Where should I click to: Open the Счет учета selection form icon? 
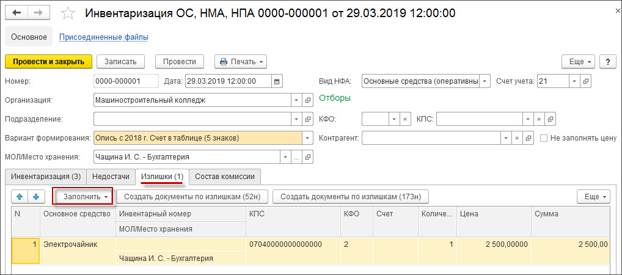tap(585, 81)
